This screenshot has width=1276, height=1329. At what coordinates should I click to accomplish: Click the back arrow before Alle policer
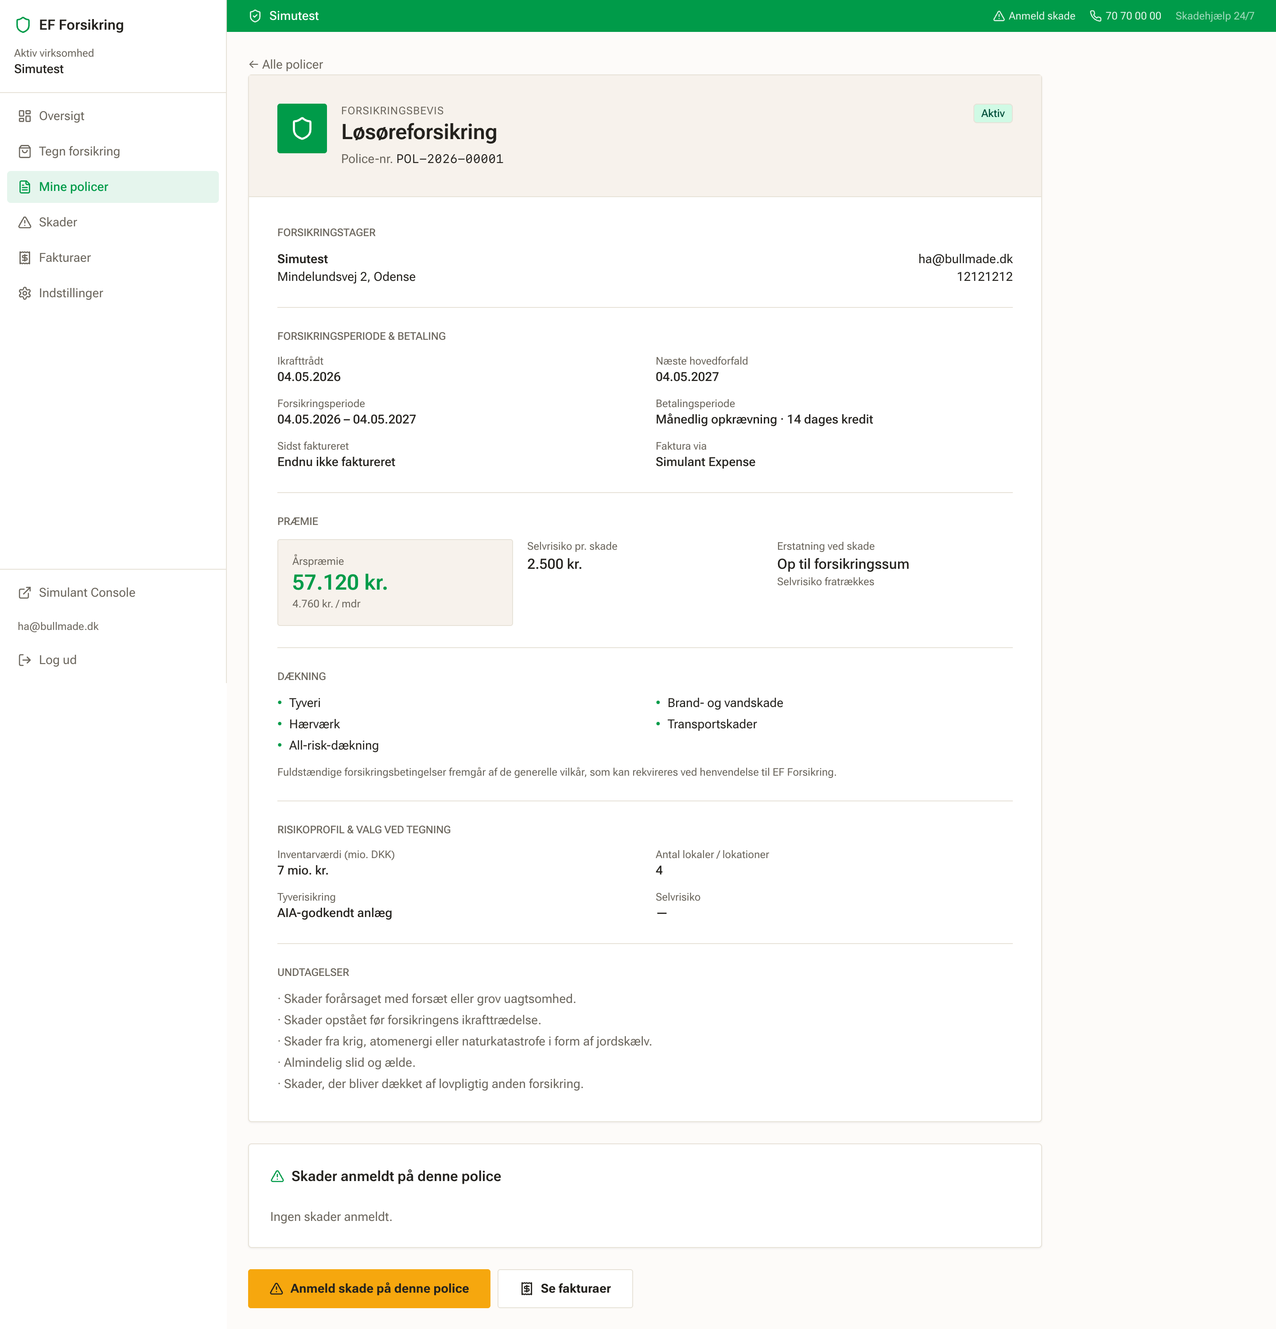pyautogui.click(x=253, y=64)
